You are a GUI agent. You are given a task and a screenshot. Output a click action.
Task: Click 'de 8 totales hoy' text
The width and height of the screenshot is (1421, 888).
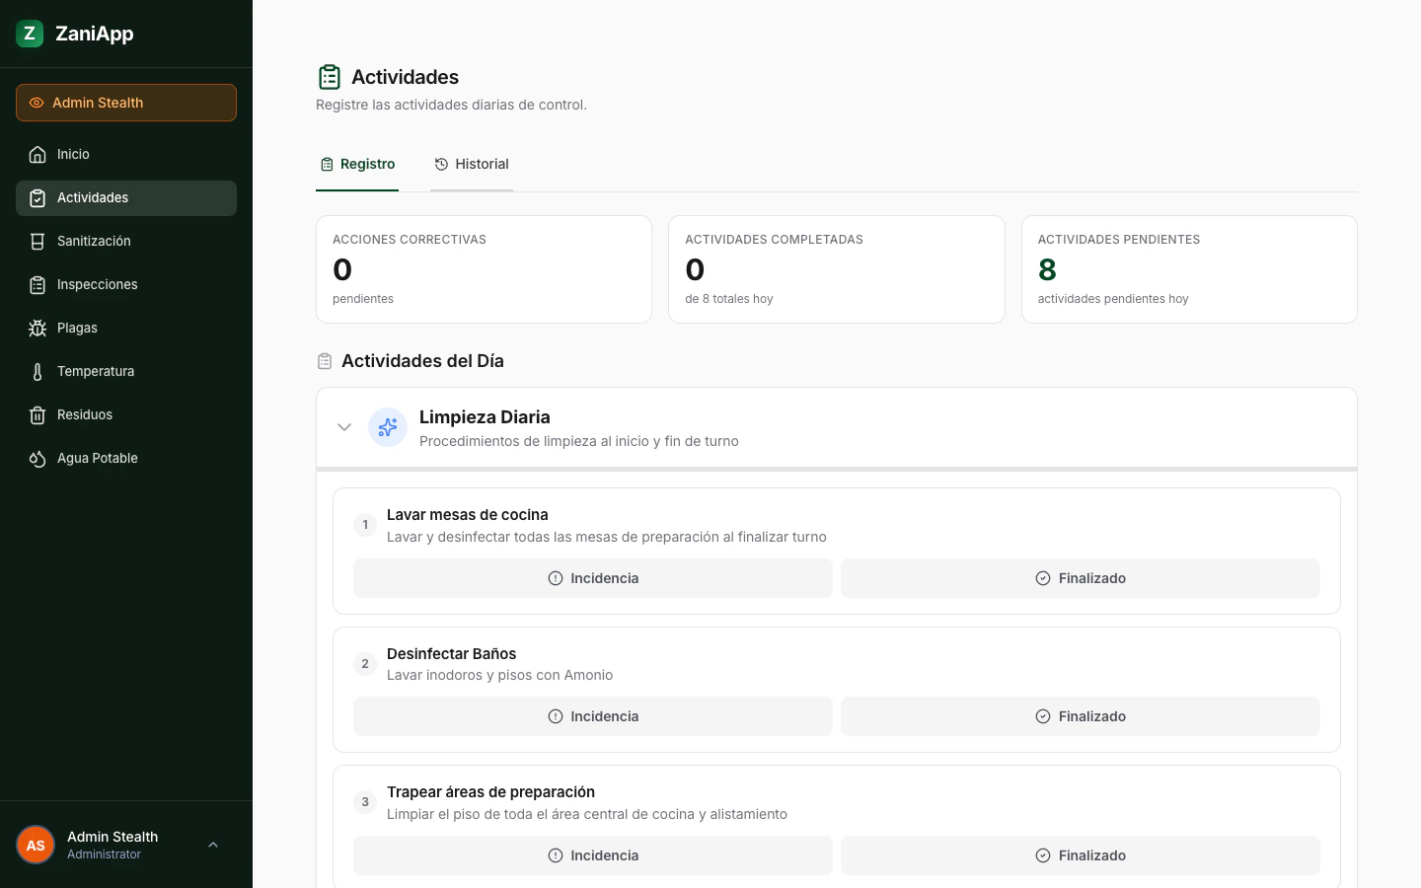729,299
